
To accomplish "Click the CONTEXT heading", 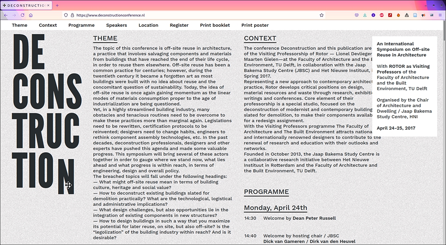I will (260, 38).
